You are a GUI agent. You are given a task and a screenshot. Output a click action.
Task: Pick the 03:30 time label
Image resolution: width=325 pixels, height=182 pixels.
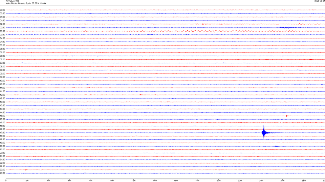point(2,35)
